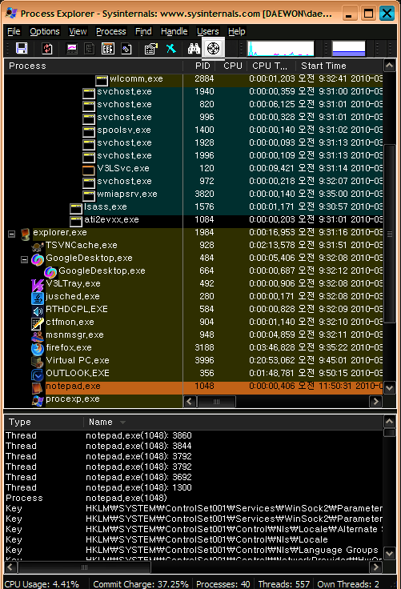Click the commit history graph in toolbar

(x=349, y=49)
